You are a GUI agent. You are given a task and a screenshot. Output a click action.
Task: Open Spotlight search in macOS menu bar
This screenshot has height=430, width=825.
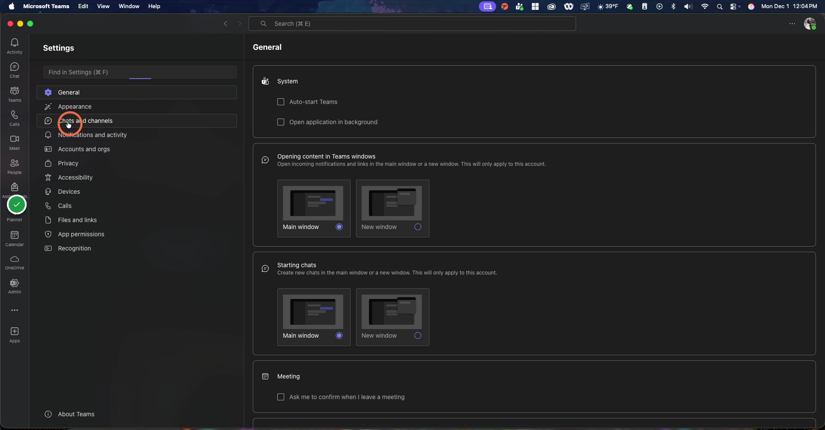(x=719, y=6)
